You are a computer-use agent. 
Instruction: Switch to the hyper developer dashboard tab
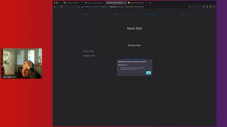pos(137,3)
